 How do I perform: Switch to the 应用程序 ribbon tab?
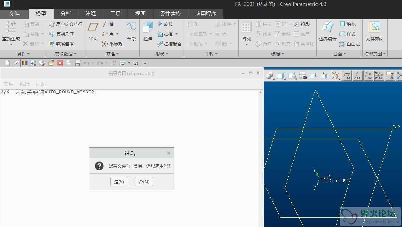click(206, 14)
